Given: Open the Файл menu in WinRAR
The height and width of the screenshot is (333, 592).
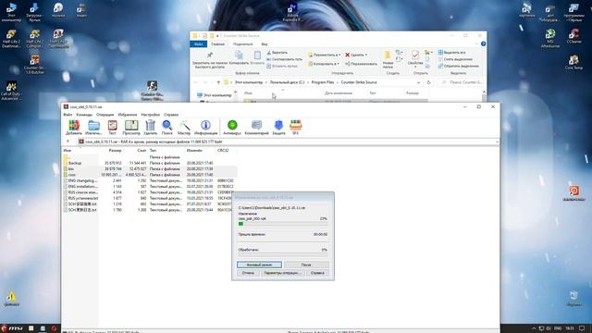Looking at the screenshot, I should (68, 115).
